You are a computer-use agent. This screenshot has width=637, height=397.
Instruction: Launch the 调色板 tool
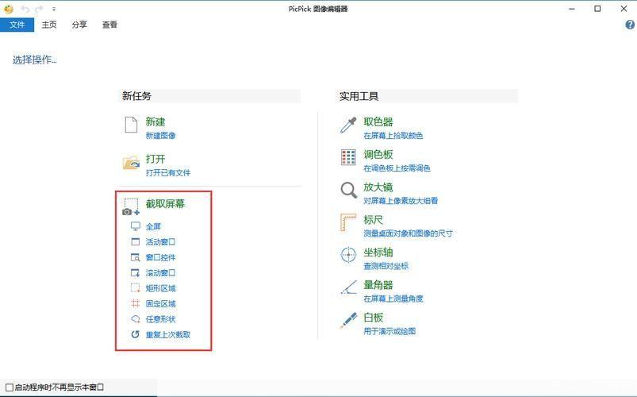(x=378, y=154)
